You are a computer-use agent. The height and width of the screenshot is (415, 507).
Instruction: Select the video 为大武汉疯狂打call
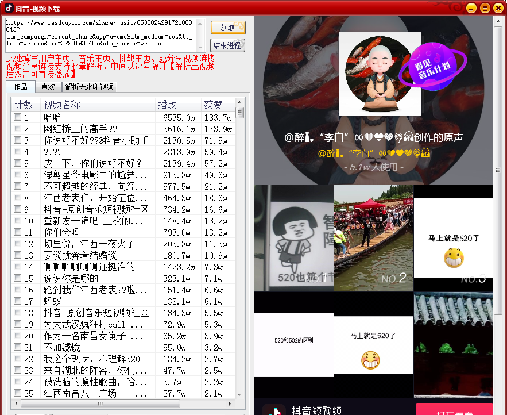point(93,324)
